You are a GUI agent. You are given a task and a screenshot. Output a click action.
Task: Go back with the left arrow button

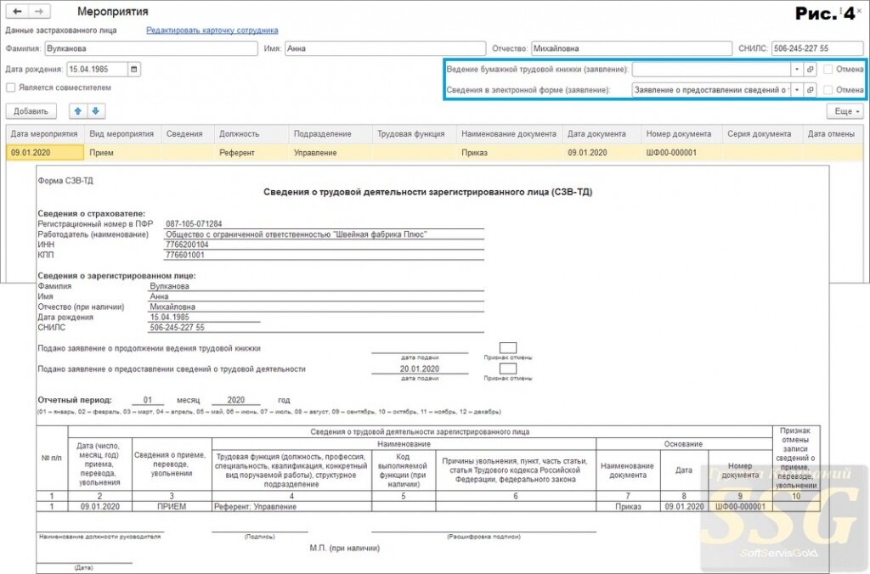click(x=17, y=11)
